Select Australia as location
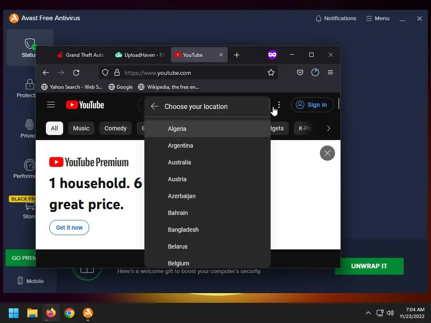The image size is (431, 323). (208, 162)
